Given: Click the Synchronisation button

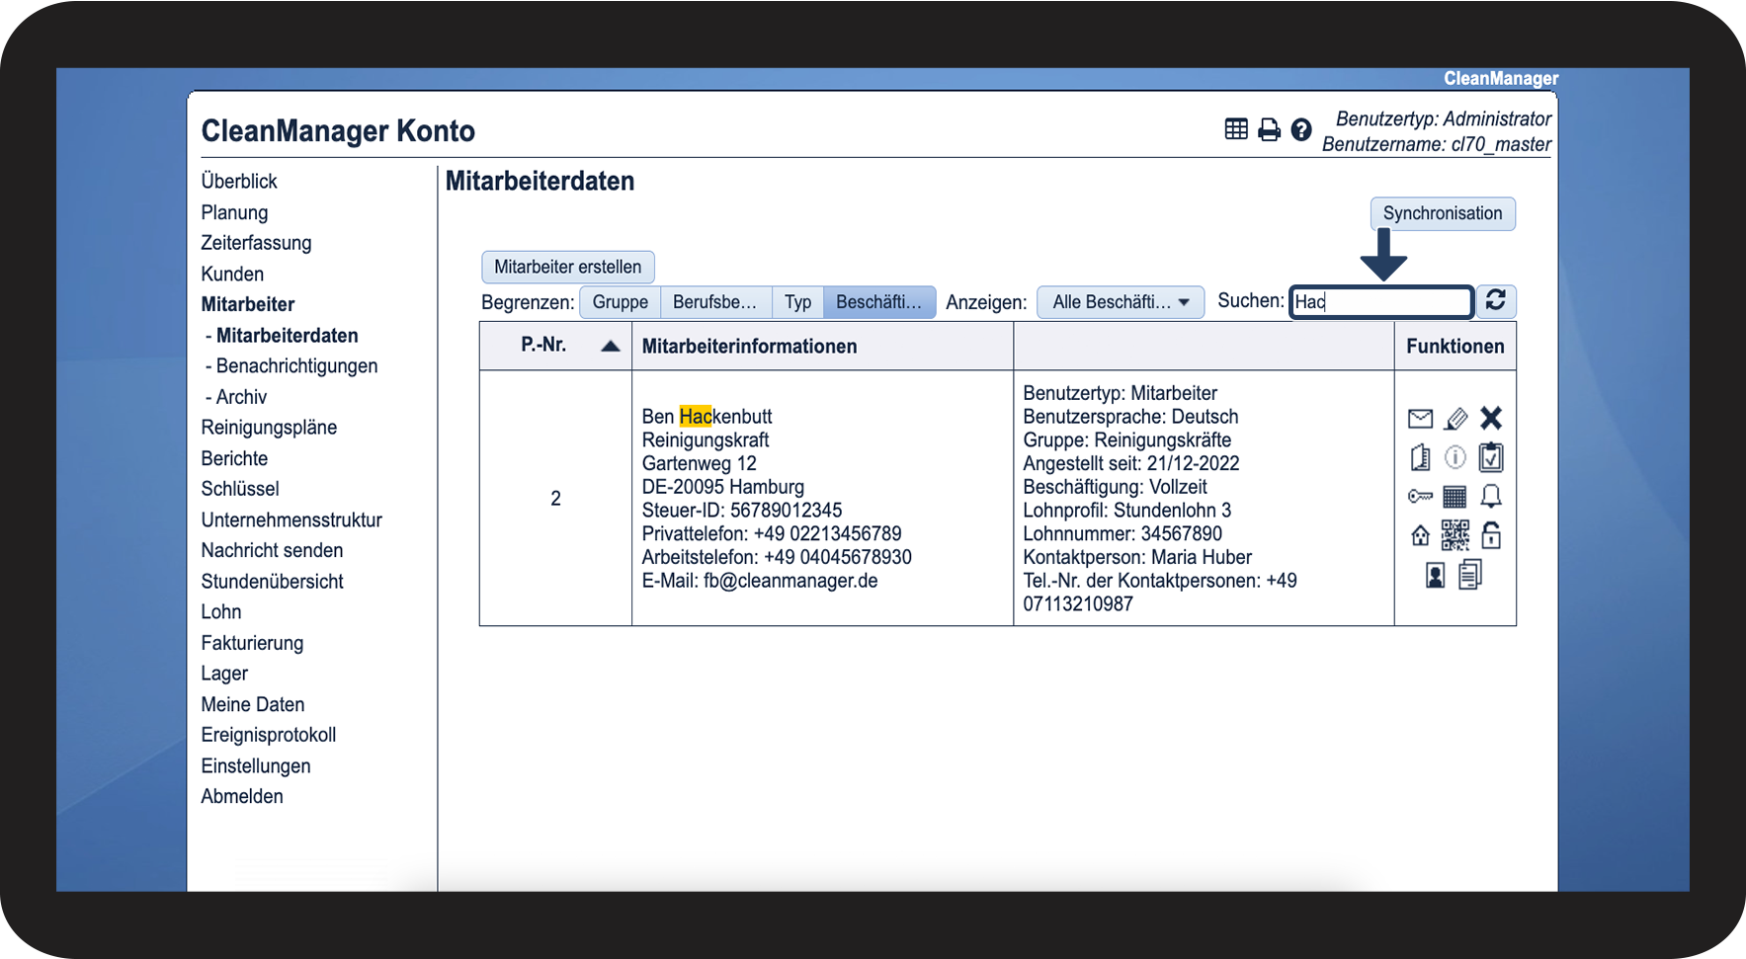Looking at the screenshot, I should pos(1443,213).
